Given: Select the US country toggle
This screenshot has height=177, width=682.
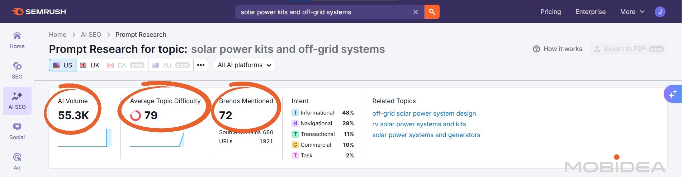Looking at the screenshot, I should point(63,65).
